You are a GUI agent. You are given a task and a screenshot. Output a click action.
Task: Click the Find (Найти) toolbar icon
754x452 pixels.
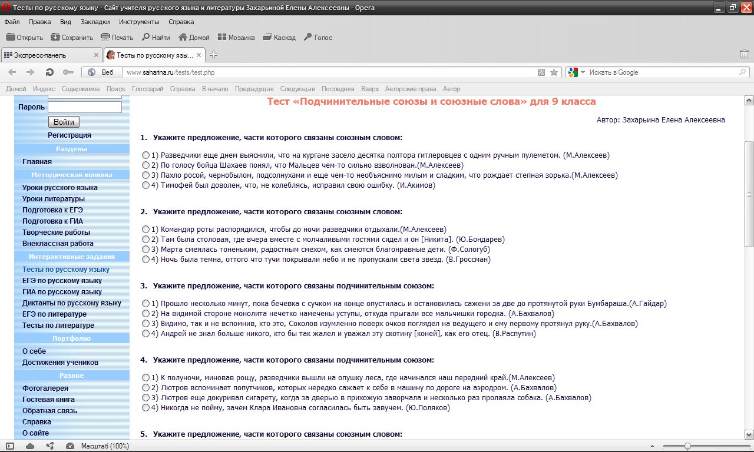[x=145, y=37]
